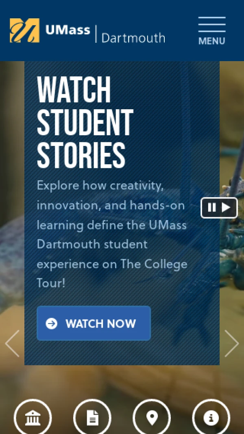Click the Watch Student Stories heading
Image resolution: width=244 pixels, height=434 pixels.
pos(85,122)
